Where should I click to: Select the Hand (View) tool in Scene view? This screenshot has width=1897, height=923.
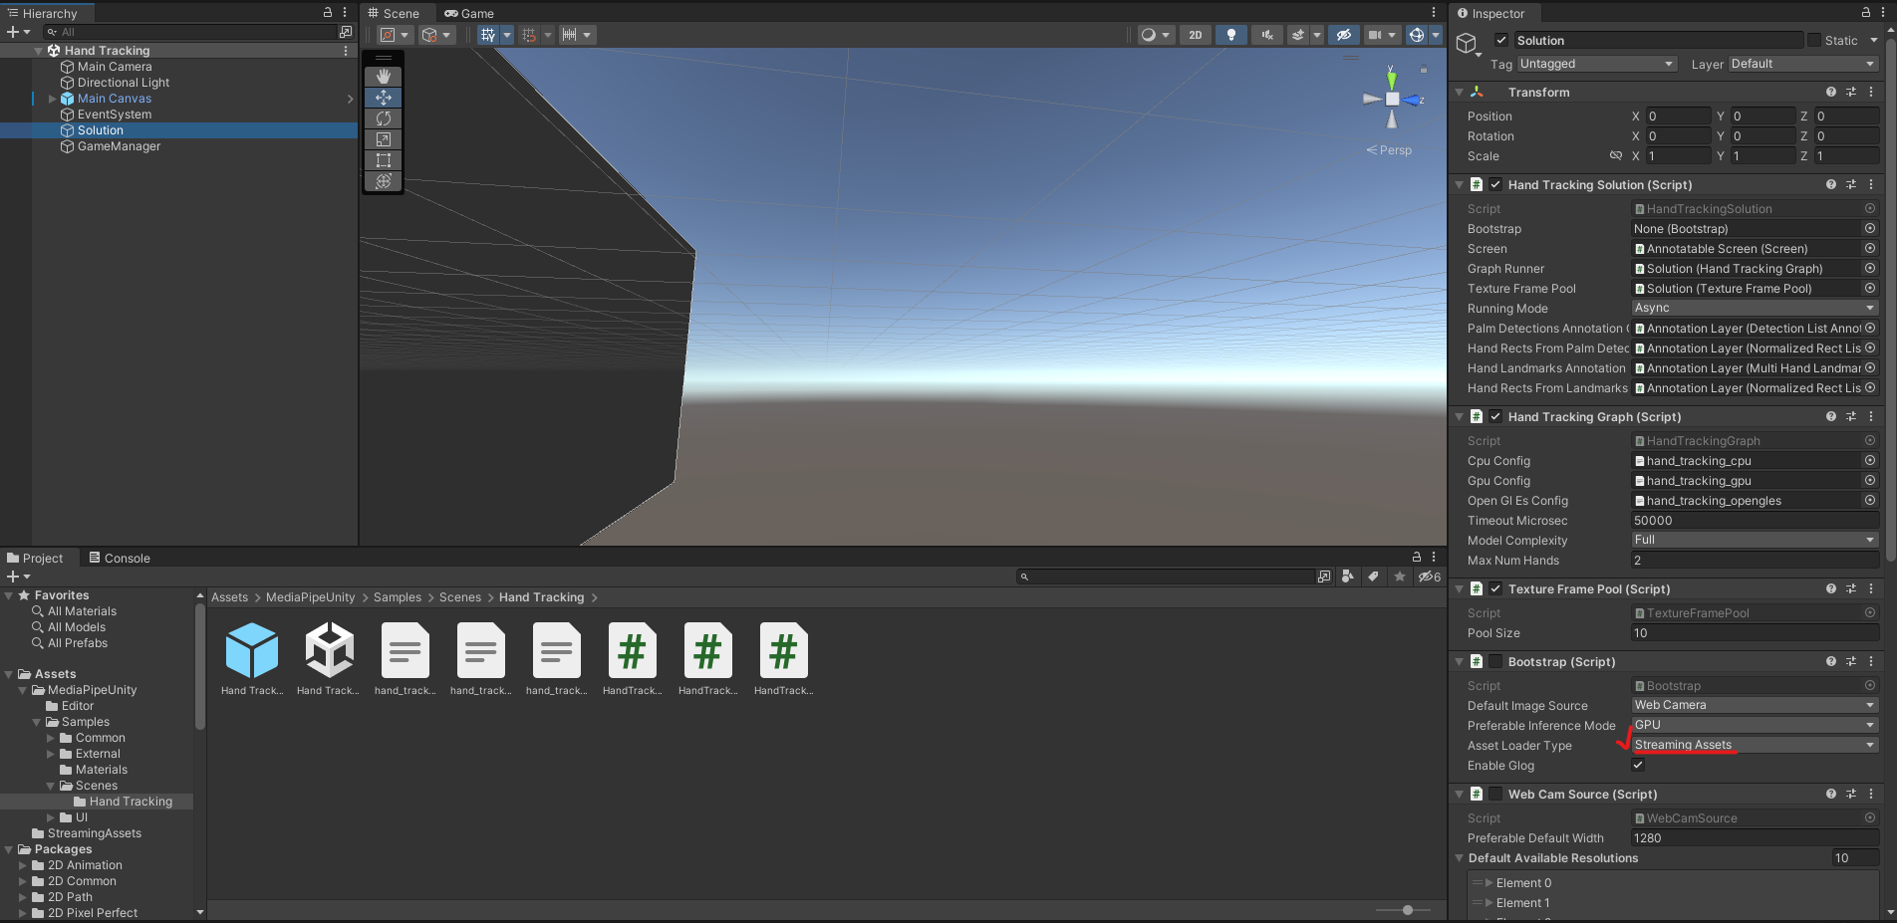(x=384, y=77)
